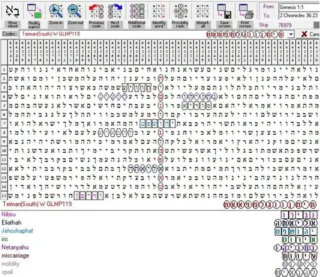This screenshot has height=277, width=320.
Task: Click the Zoom-in magnifier icon
Action: (x=56, y=11)
